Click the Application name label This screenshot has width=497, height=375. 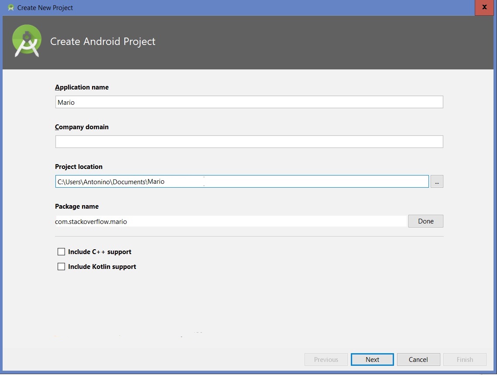point(82,87)
